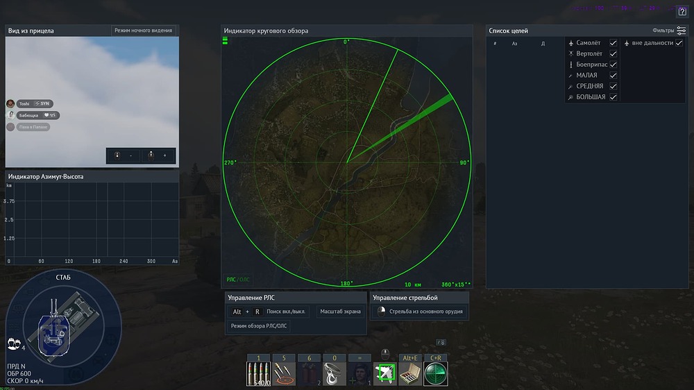Screen dimensions: 694x390
Task: Click the Самолёт airplane filter icon
Action: click(571, 43)
